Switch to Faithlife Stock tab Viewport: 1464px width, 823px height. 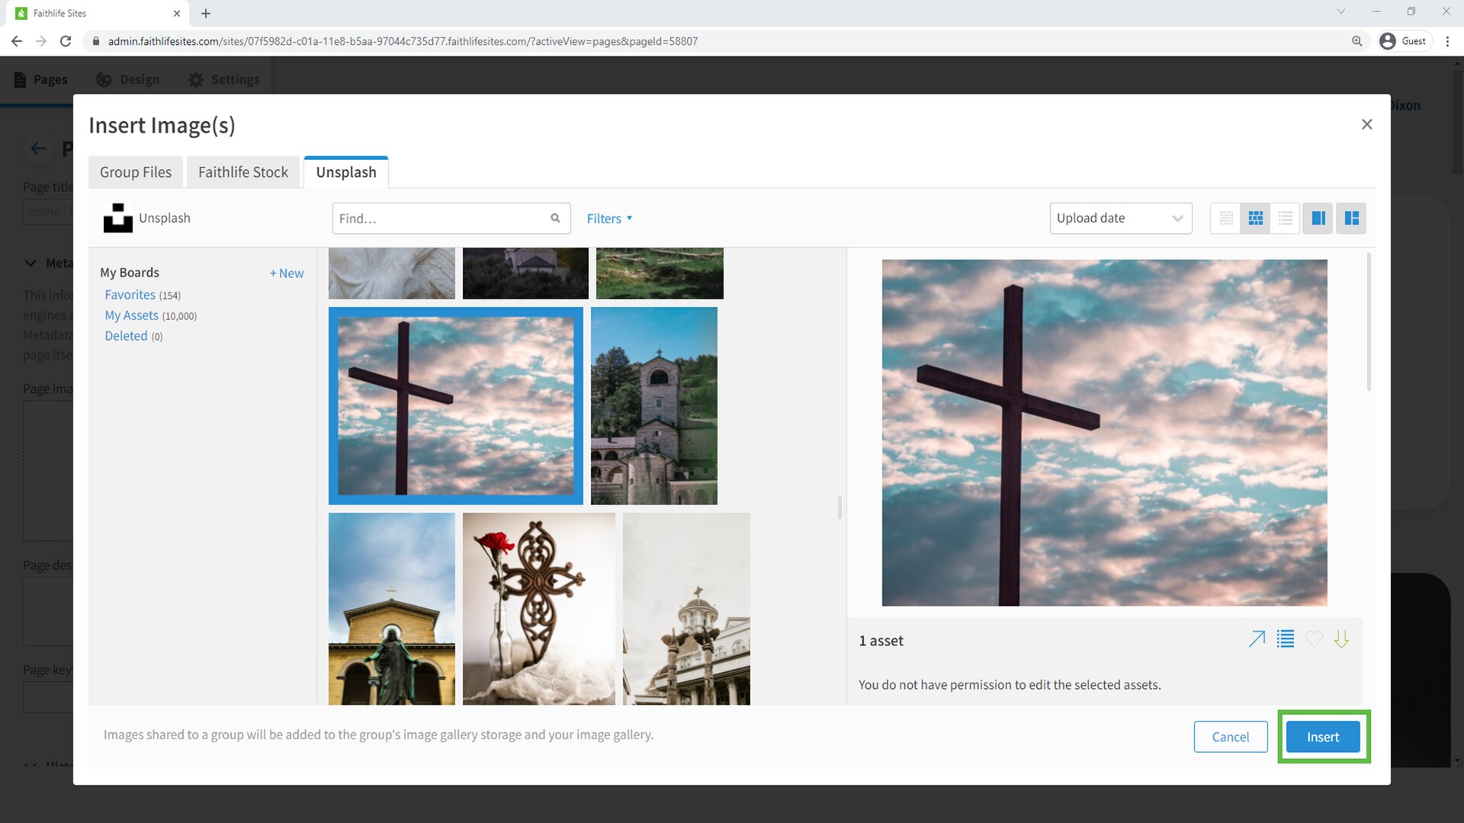[243, 172]
